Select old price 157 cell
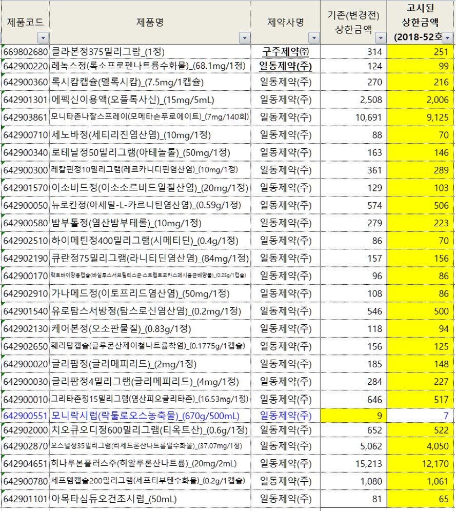Viewport: 456px width, 511px height. click(x=354, y=258)
